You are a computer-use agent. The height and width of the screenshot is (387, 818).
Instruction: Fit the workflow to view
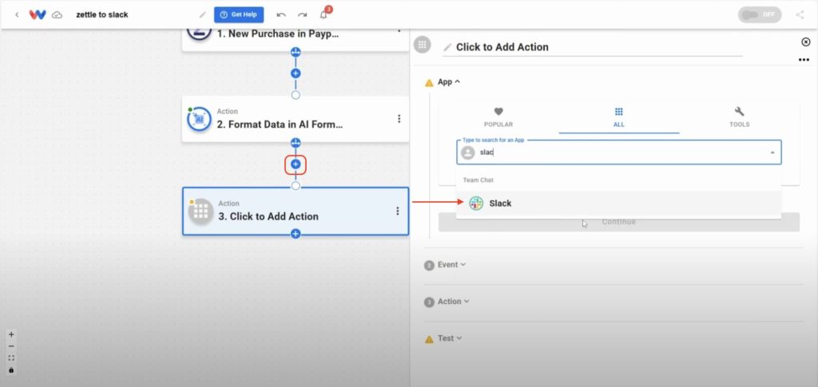point(11,357)
